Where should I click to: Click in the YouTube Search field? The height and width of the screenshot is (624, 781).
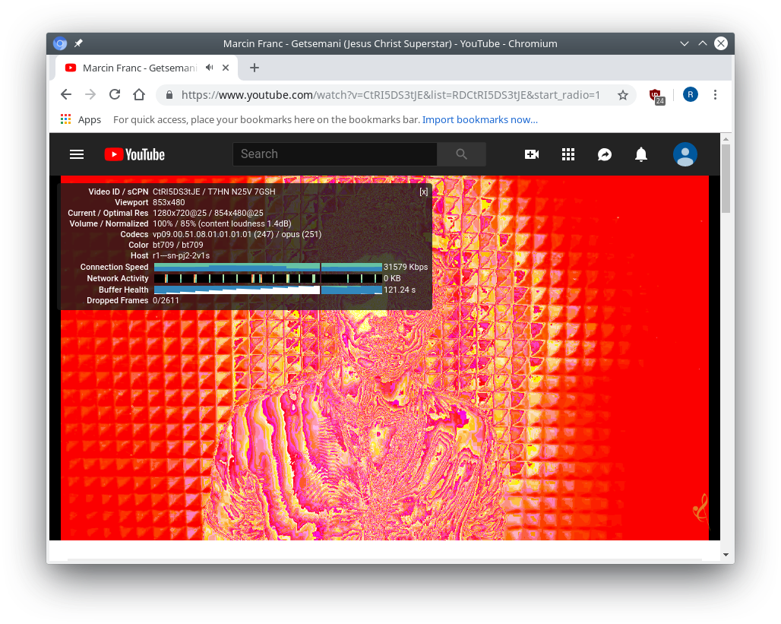tap(334, 154)
